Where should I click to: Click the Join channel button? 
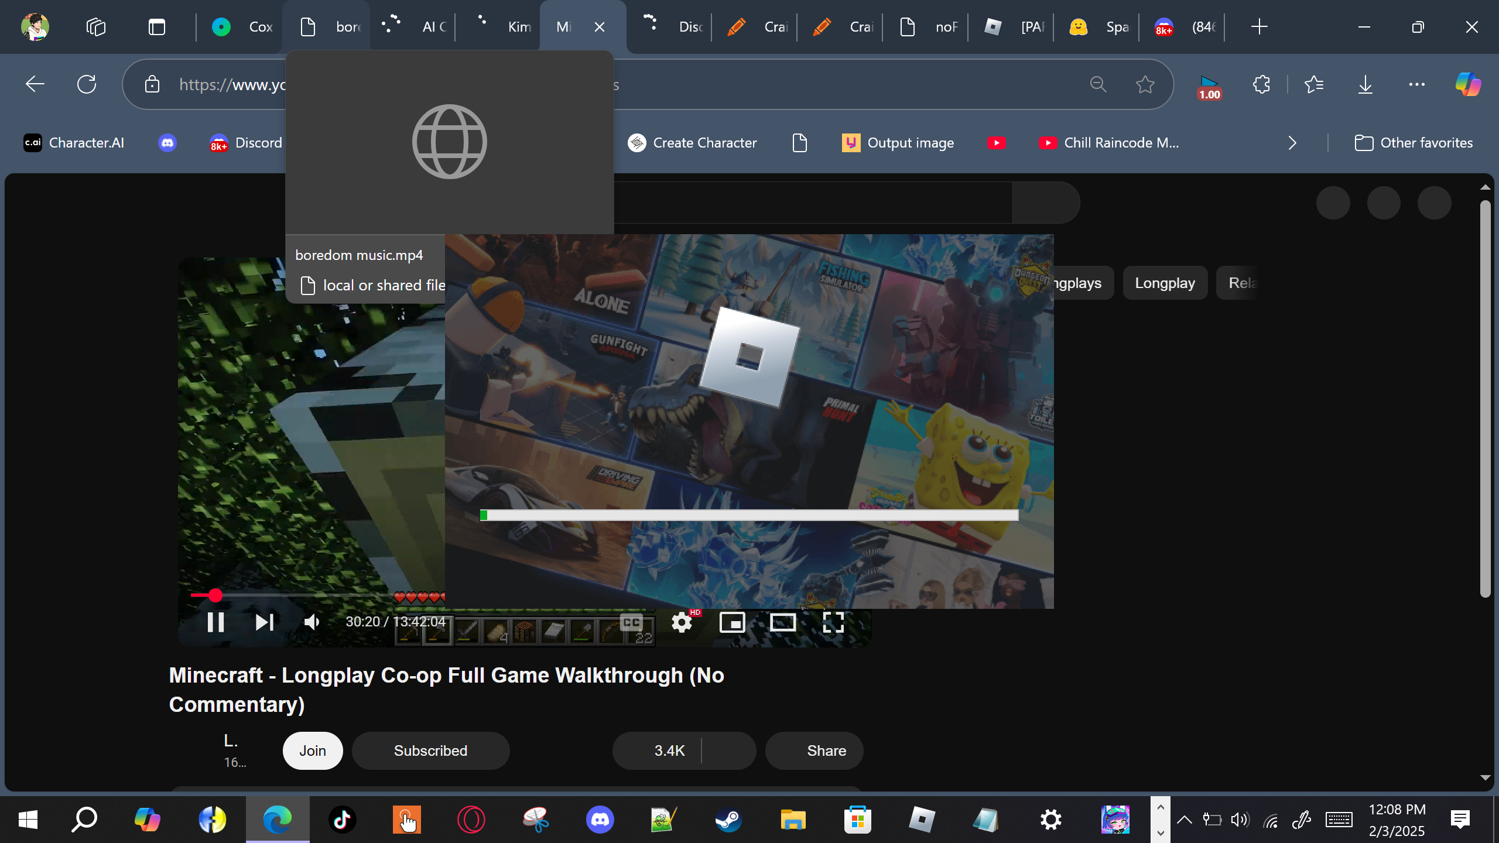point(313,751)
